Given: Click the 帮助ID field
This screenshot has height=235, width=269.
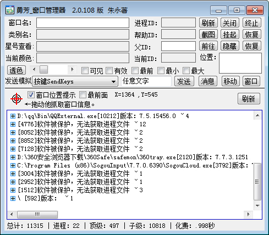Looking at the screenshot, I should 178,35.
